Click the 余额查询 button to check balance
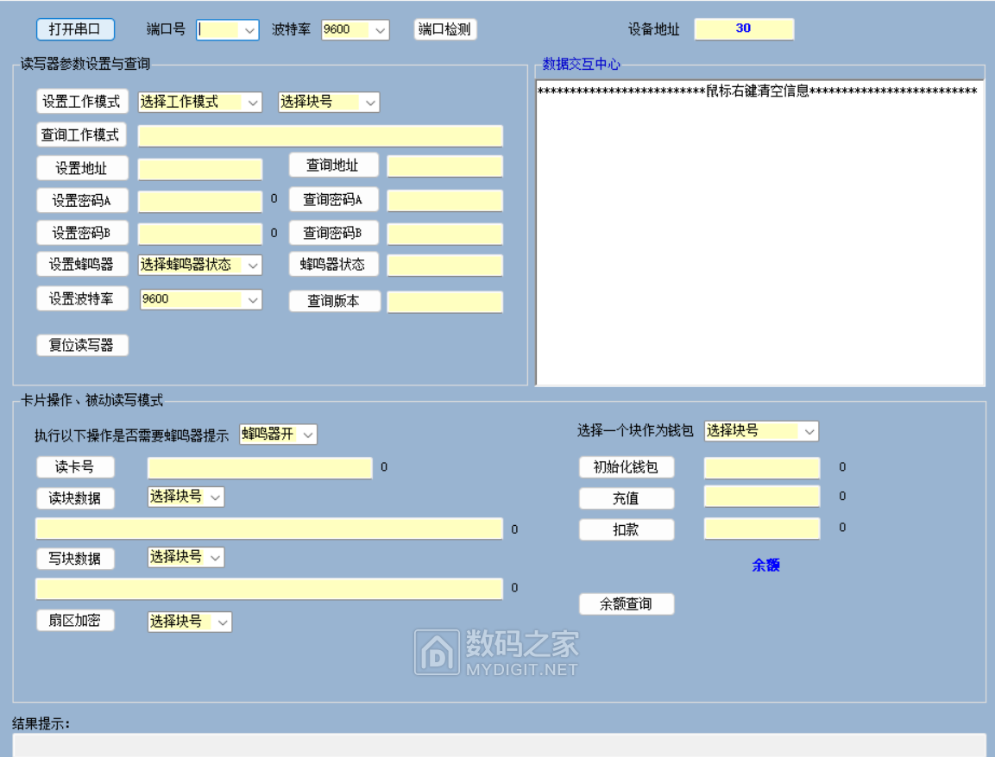 tap(627, 604)
